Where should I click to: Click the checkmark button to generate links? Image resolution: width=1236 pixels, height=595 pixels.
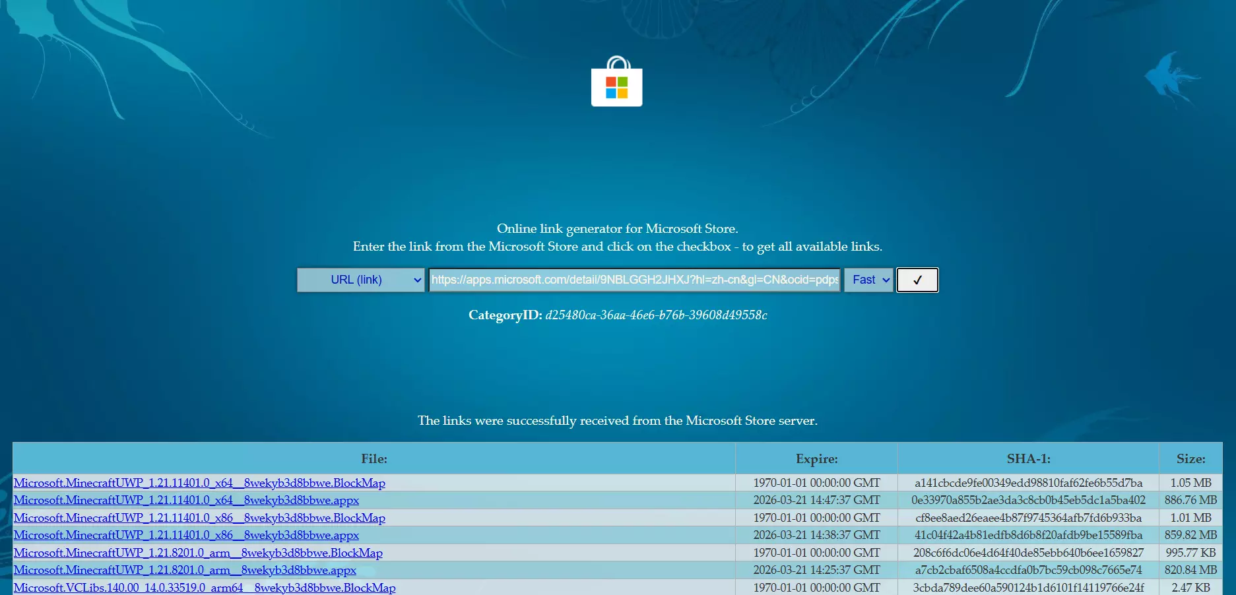pos(917,280)
